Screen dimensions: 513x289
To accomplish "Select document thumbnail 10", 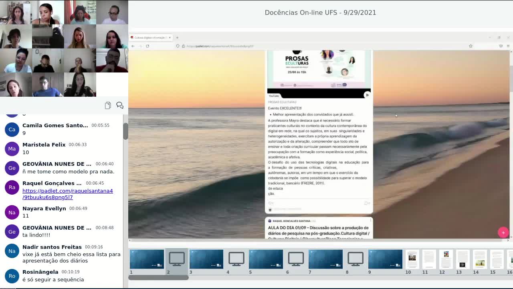I will pyautogui.click(x=412, y=259).
